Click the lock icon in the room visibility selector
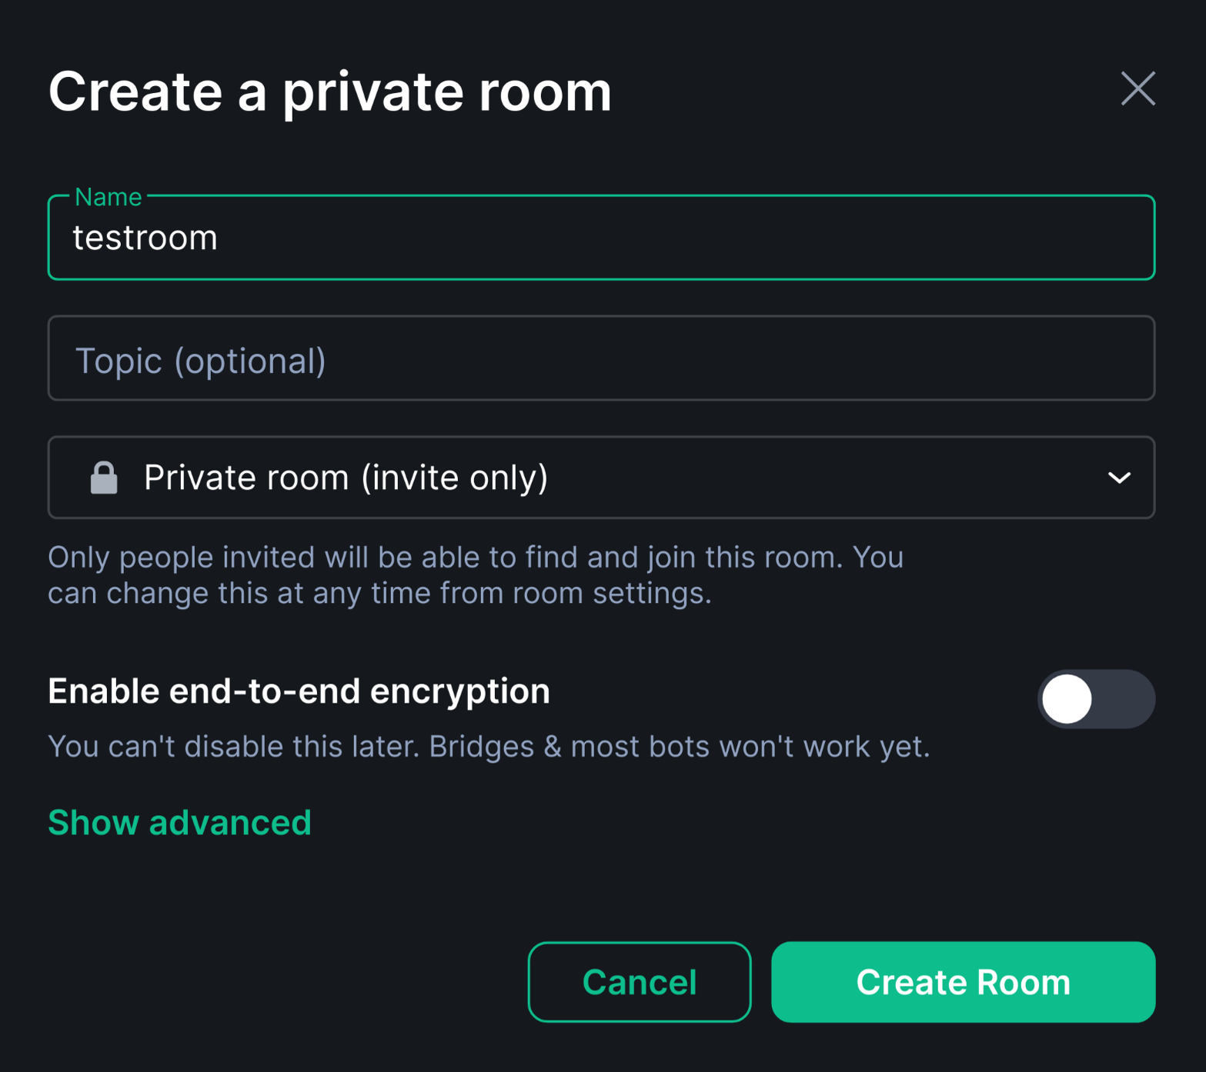This screenshot has width=1206, height=1072. [x=103, y=477]
